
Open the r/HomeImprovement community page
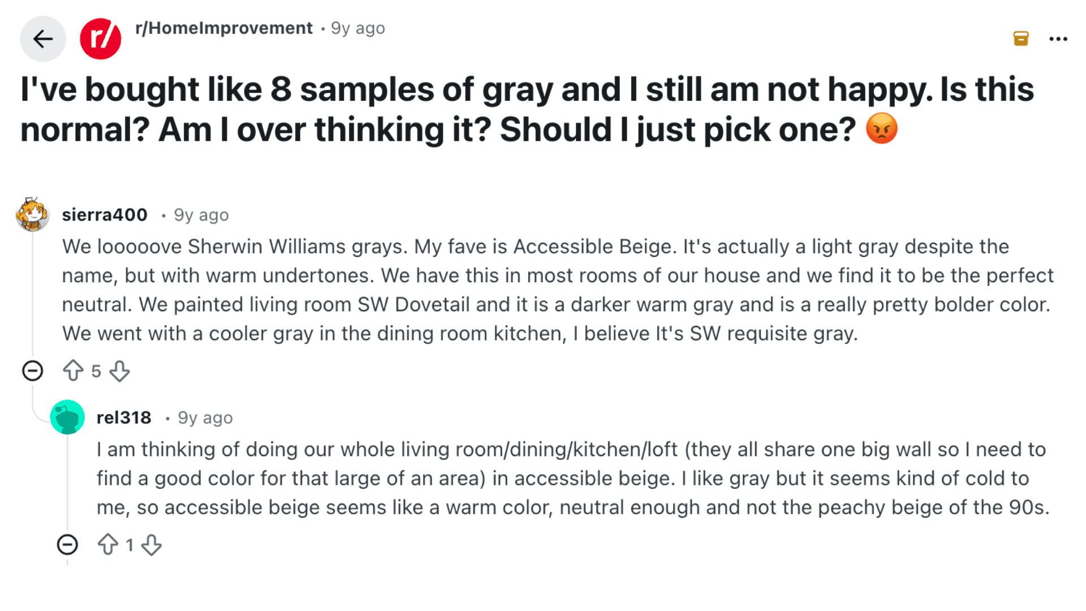pyautogui.click(x=223, y=28)
